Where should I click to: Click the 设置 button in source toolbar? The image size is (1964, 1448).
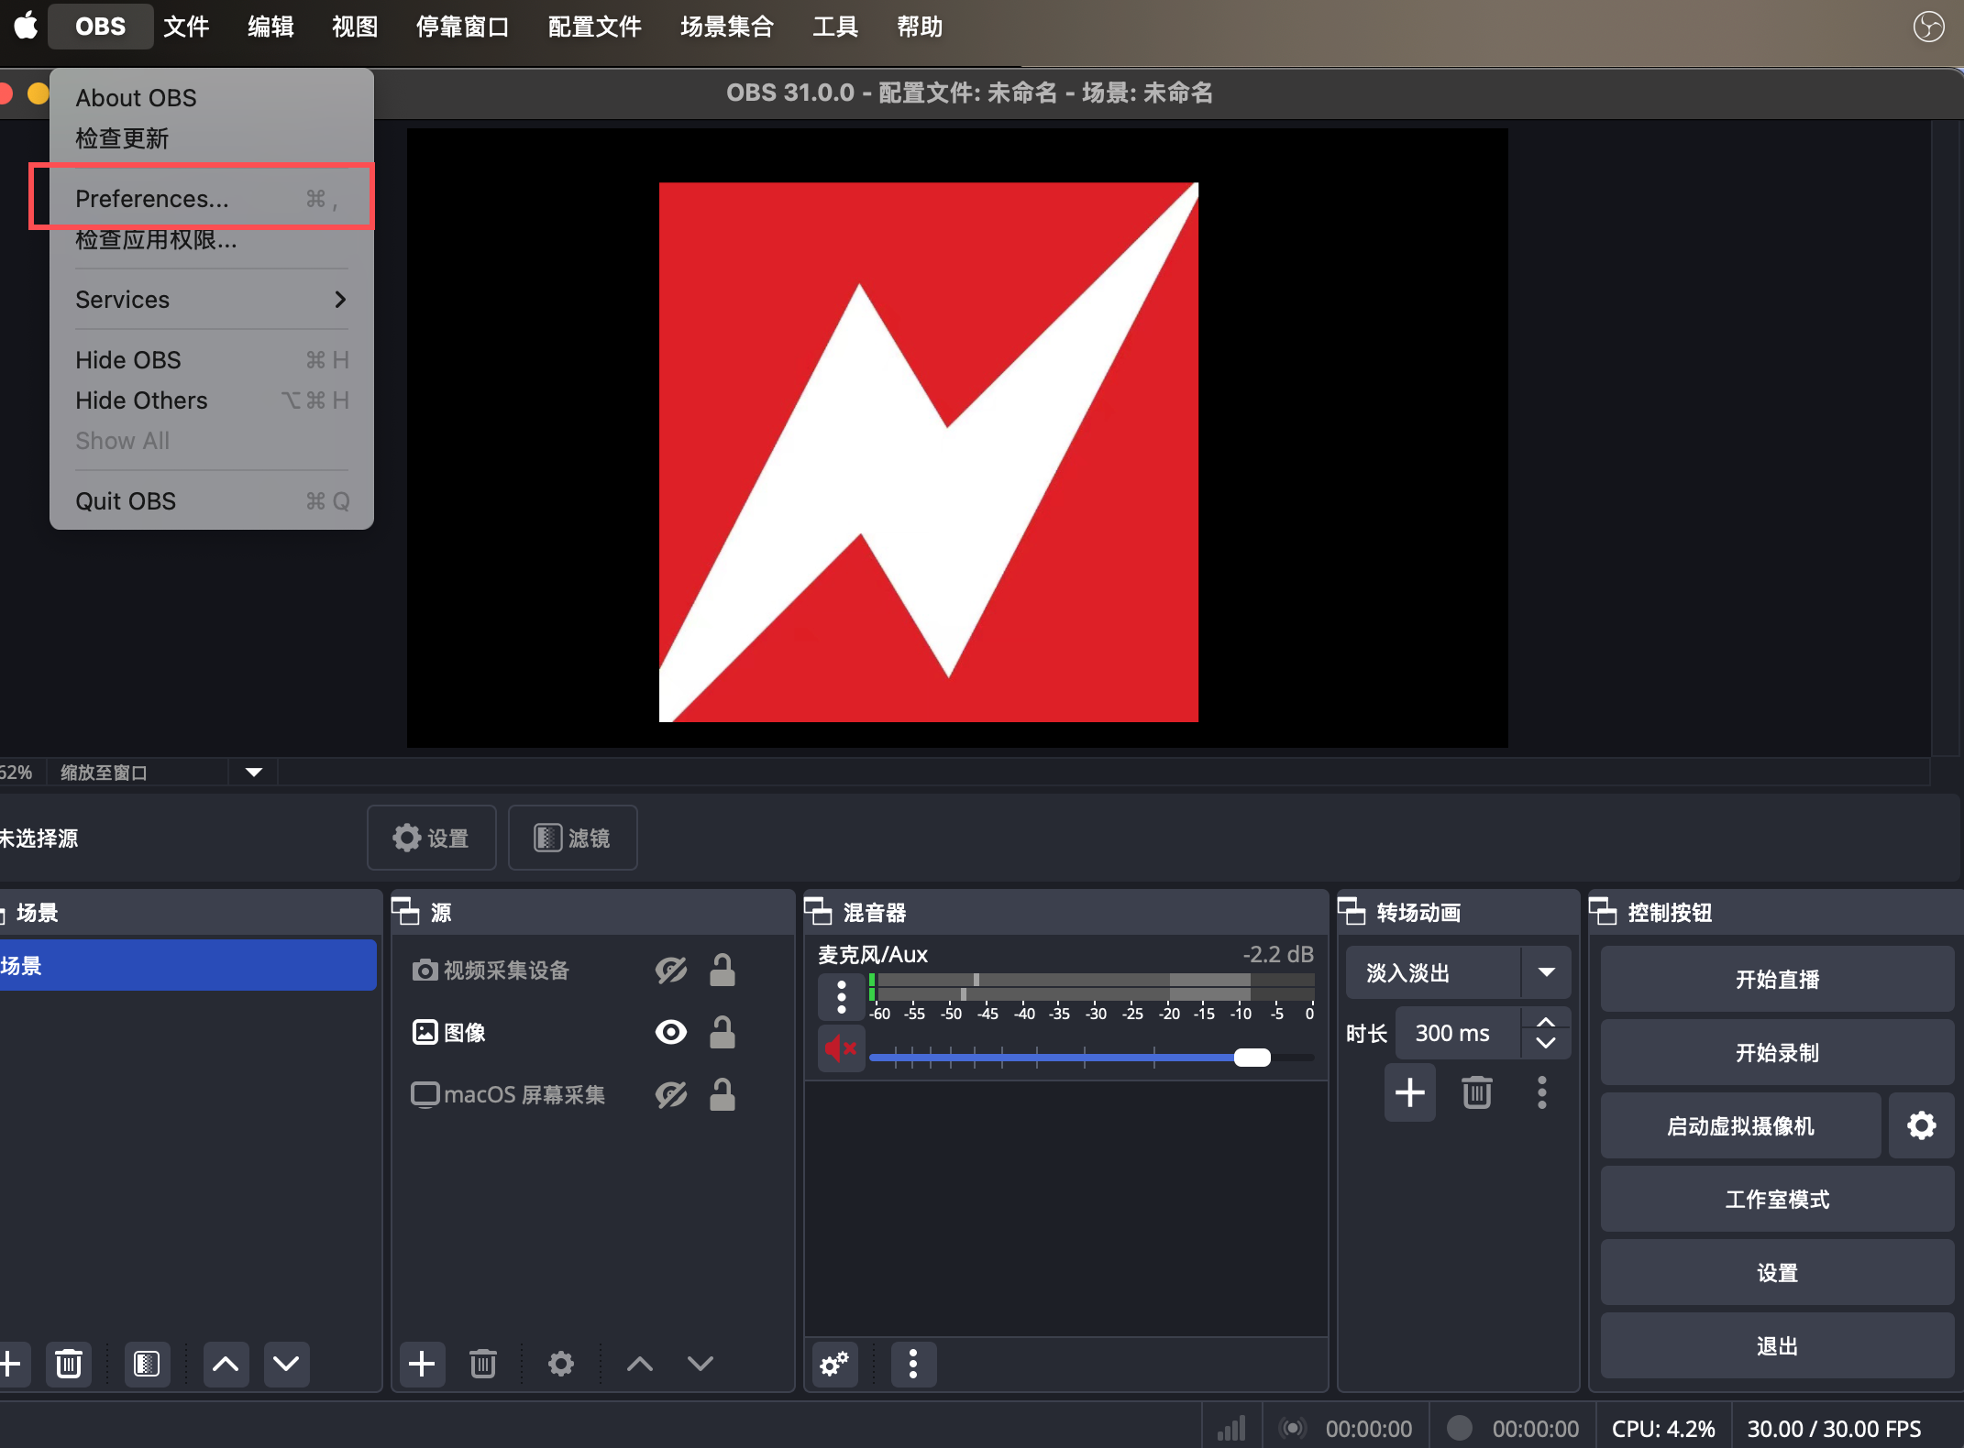(431, 838)
